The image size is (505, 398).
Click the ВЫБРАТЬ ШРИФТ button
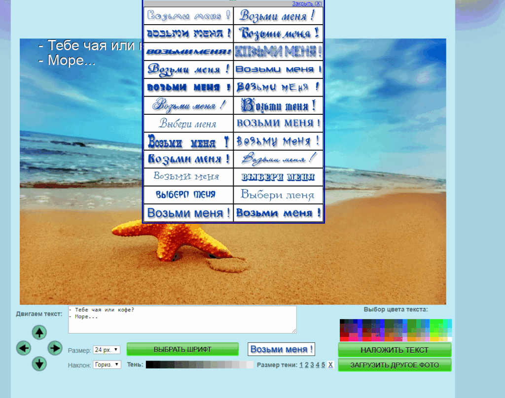182,349
